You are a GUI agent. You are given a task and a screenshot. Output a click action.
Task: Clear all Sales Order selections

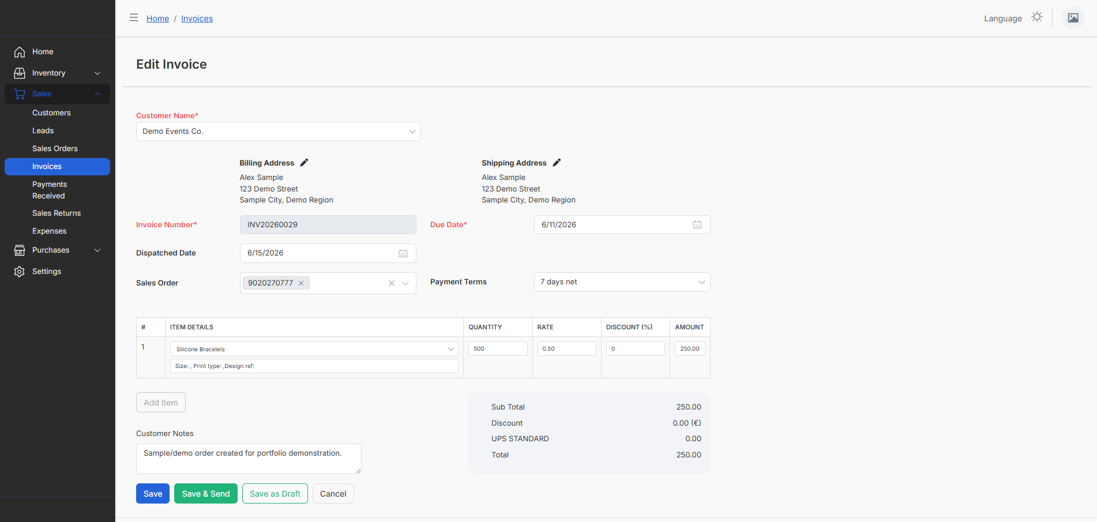coord(392,283)
